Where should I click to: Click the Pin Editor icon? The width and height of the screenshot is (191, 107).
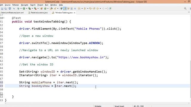pos(110,9)
